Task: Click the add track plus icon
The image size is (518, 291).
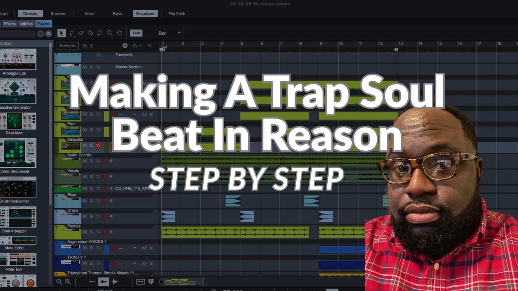Action: (x=125, y=46)
